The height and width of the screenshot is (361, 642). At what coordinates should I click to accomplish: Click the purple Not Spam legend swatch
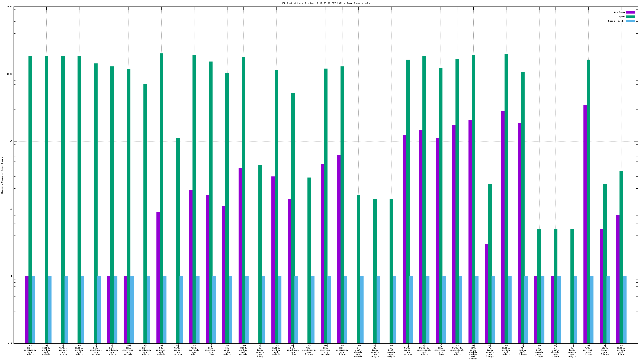pyautogui.click(x=630, y=12)
